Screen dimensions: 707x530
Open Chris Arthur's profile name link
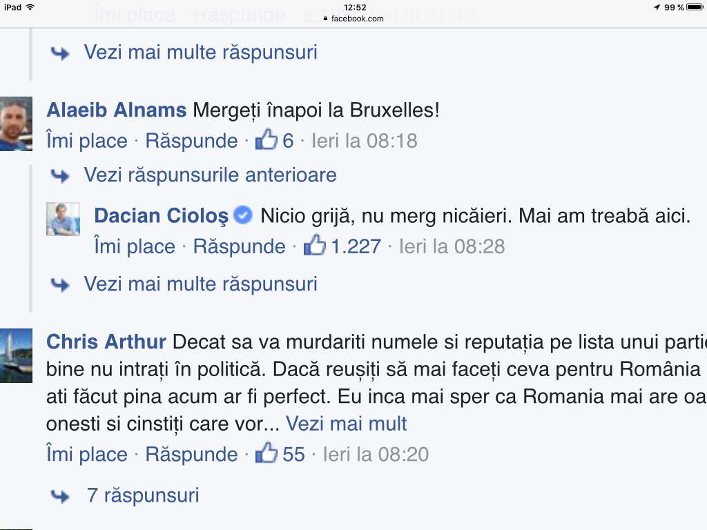(x=106, y=342)
